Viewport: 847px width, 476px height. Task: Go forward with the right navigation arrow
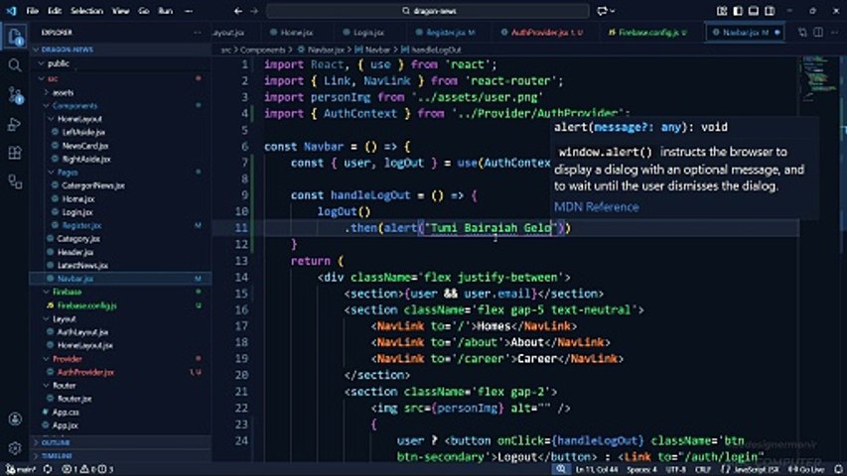[x=254, y=11]
